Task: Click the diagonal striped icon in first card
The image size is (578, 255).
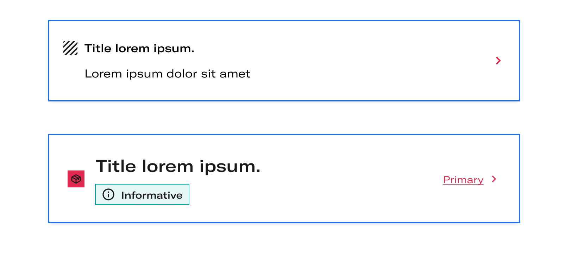Action: (70, 48)
